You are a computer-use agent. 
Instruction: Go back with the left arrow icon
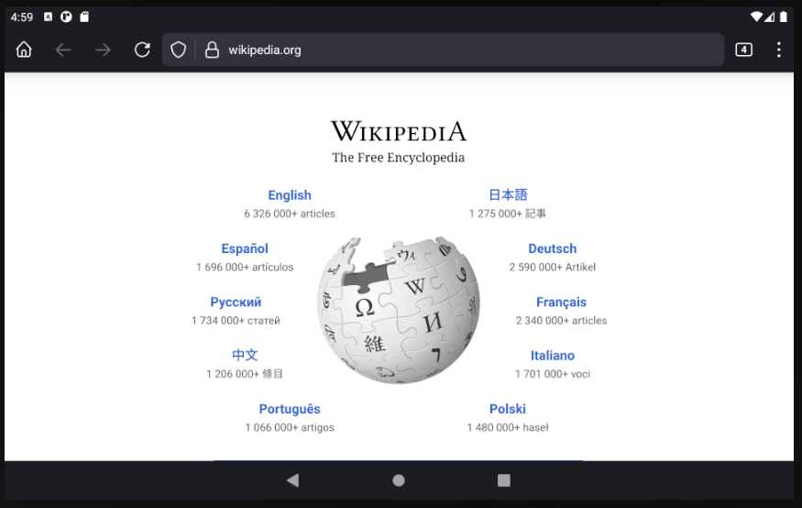tap(63, 50)
